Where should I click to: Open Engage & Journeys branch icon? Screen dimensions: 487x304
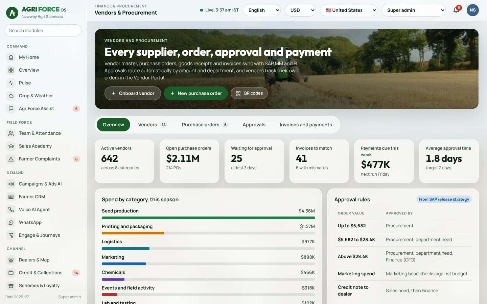coord(11,235)
